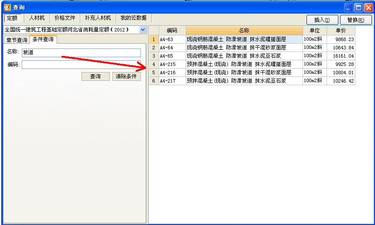The image size is (375, 225).
Task: Select 现浇钢筋混凝土 防滑坡道 抹水泥豆石浆 entry
Action: point(244,56)
